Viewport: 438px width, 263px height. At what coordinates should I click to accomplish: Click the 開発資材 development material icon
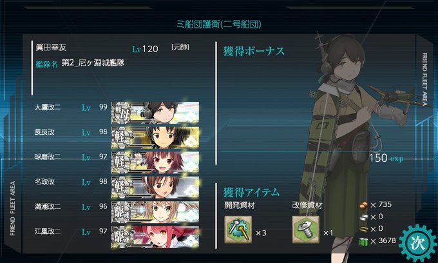point(238,229)
